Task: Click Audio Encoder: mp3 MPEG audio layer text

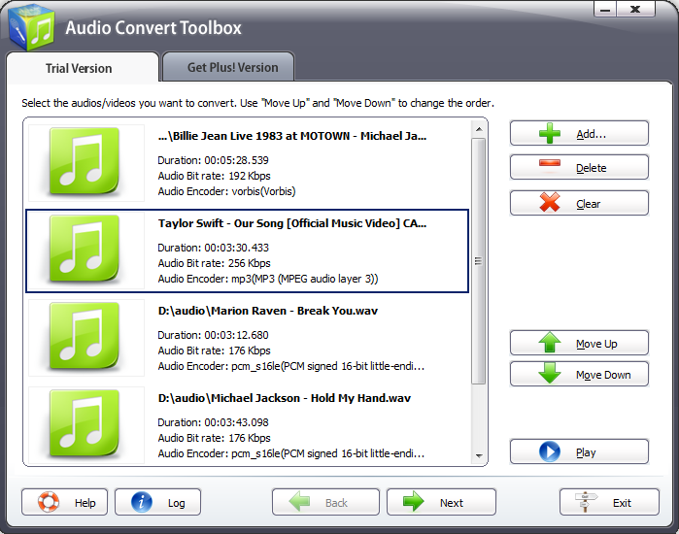Action: pos(268,279)
